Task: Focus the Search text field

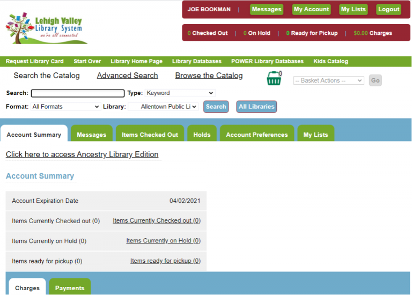Action: (78, 93)
